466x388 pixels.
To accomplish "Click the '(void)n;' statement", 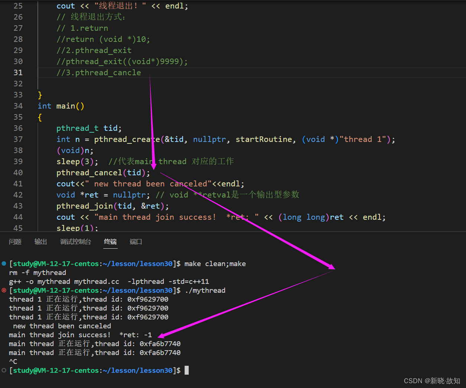I will (x=75, y=150).
